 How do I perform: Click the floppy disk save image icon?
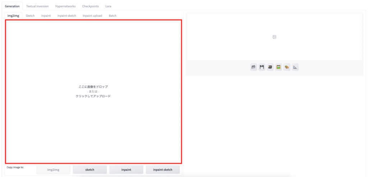point(262,67)
